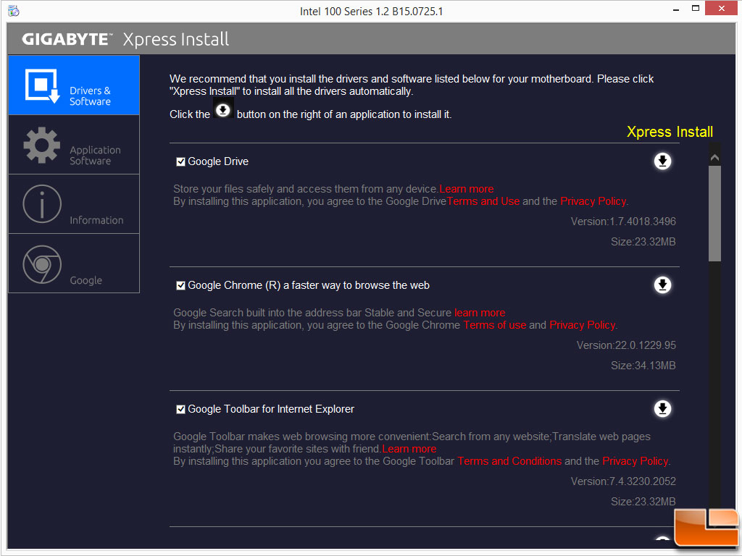Click the scrollbar up arrow
This screenshot has height=556, width=742.
coord(714,158)
